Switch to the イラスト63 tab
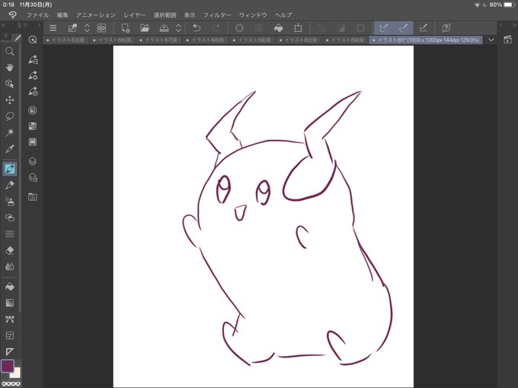This screenshot has height=388, width=518. (66, 40)
